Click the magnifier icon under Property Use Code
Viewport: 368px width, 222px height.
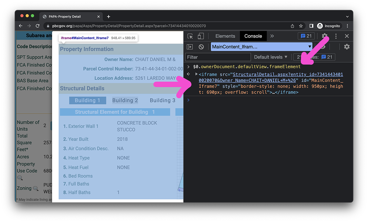point(20,178)
